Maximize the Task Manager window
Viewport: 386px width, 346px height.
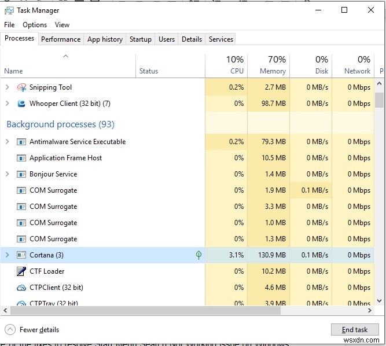coord(344,10)
